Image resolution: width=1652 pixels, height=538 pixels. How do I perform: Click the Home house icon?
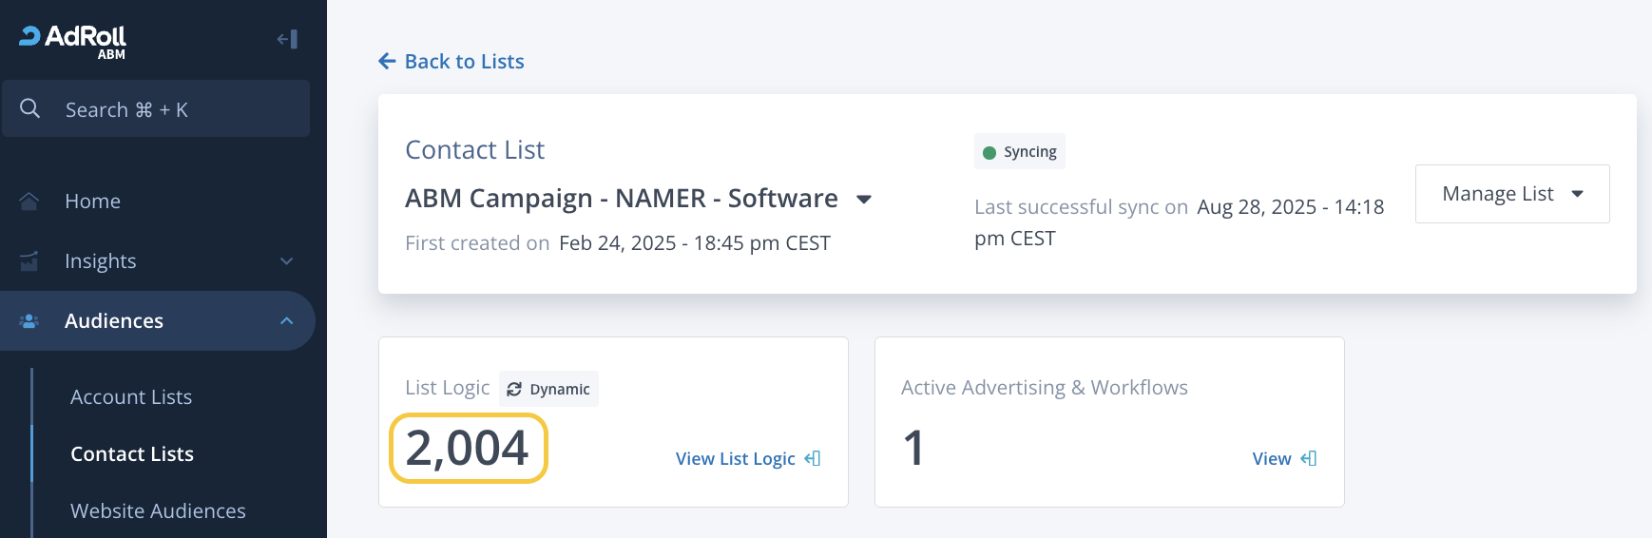pos(29,201)
